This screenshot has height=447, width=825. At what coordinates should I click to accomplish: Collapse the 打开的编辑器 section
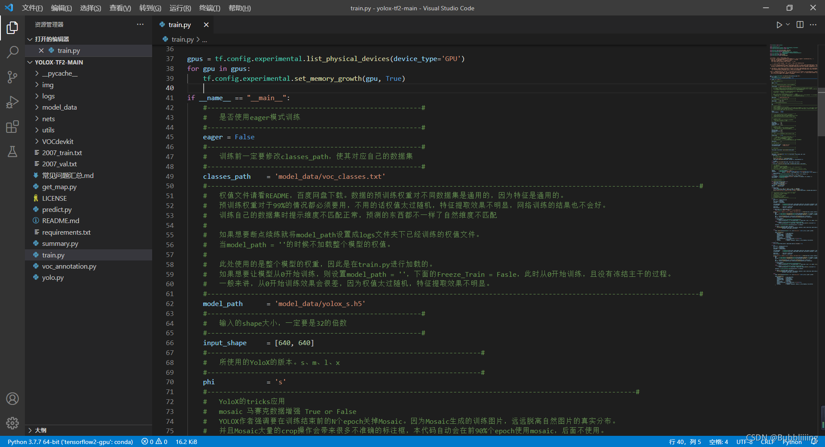(x=89, y=39)
